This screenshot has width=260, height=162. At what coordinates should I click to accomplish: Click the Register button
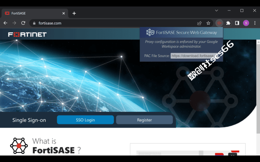pyautogui.click(x=145, y=120)
